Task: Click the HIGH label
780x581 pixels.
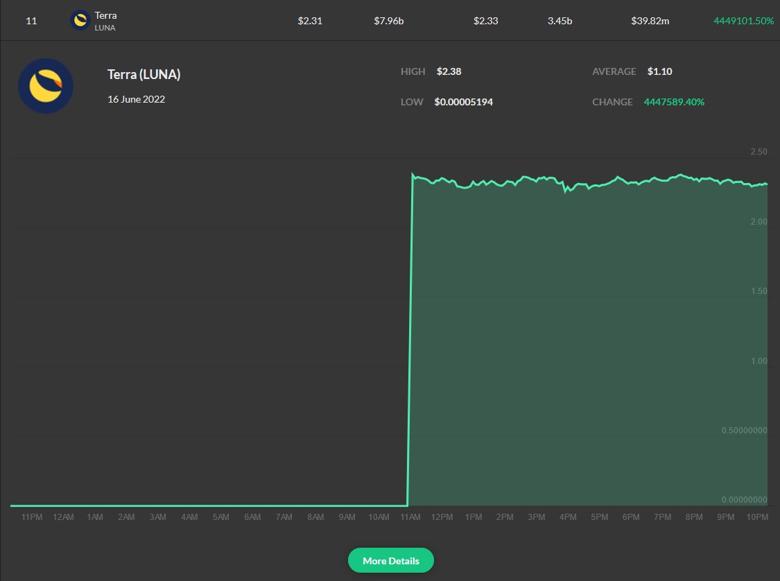Action: coord(413,71)
